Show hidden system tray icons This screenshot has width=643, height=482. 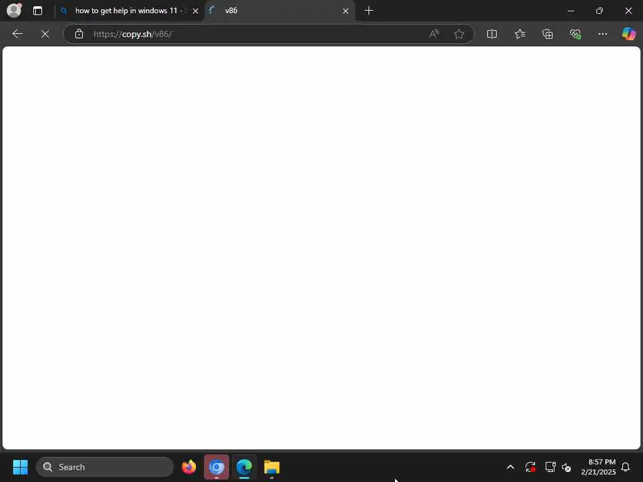[511, 467]
